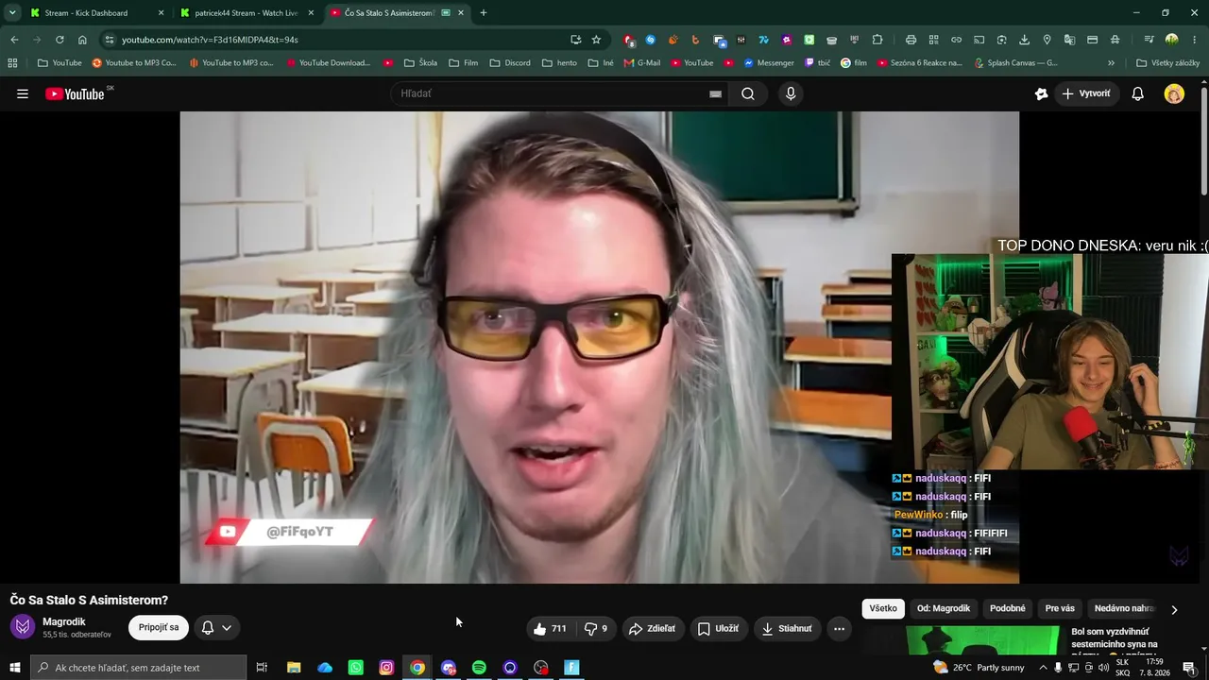Select the Pre vás filter chip
Screen dimensions: 1209x680
pos(1060,609)
